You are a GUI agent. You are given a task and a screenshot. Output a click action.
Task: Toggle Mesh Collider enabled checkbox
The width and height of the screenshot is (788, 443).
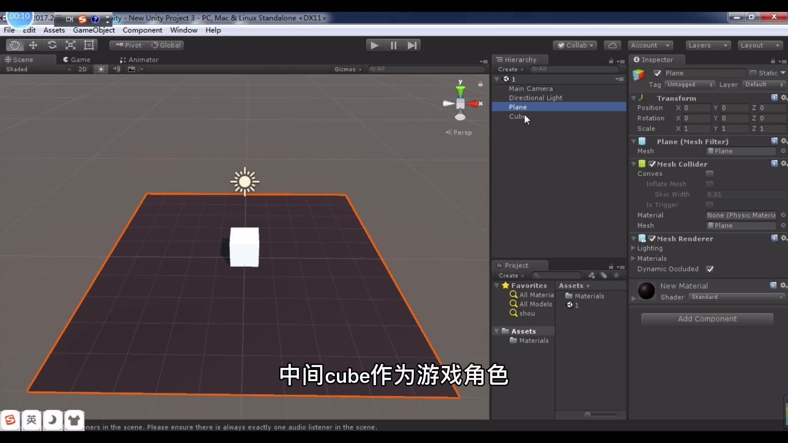pos(652,164)
